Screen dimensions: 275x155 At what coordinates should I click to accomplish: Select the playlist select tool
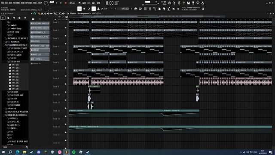[x=57, y=13]
